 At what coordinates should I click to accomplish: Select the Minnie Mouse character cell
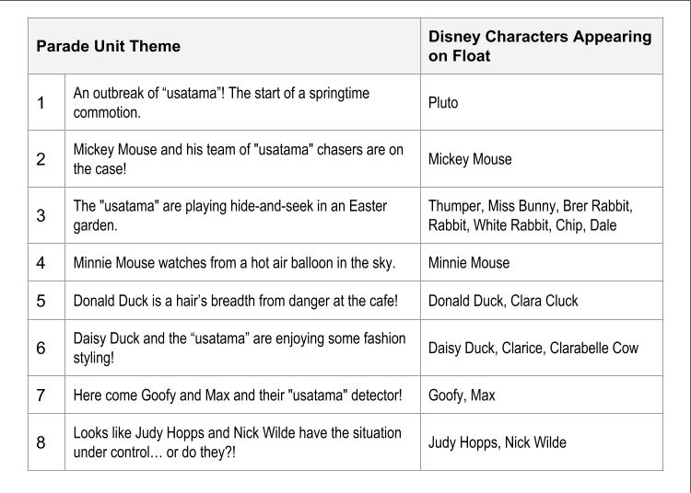pos(542,262)
